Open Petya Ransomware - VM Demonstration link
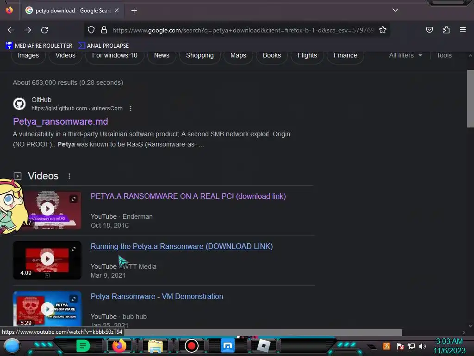Screen dimensions: 474x356 click(x=157, y=296)
